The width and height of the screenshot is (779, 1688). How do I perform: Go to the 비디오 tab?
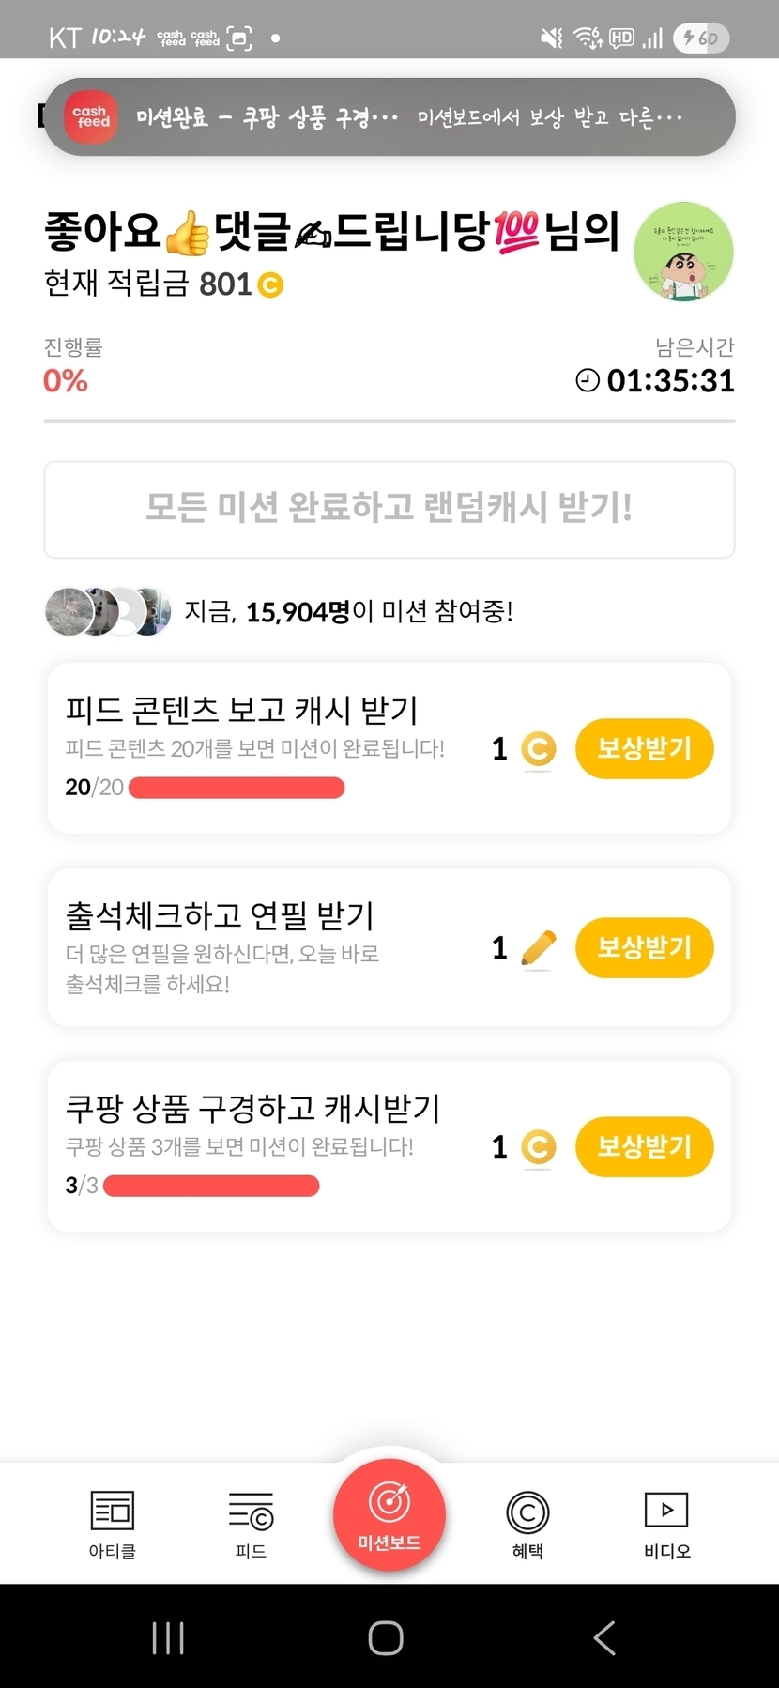(x=666, y=1524)
